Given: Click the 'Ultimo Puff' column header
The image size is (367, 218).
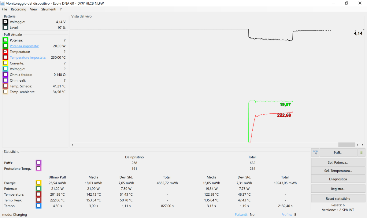Looking at the screenshot, I should click(57, 177).
